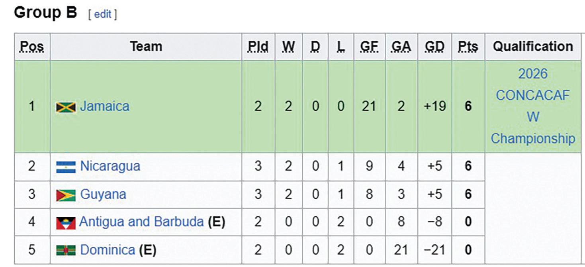Viewport: 585px width, 267px height.
Task: Open the Jamaica team link
Action: [x=105, y=106]
